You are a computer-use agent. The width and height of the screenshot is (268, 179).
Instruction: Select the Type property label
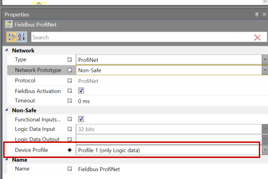click(21, 60)
